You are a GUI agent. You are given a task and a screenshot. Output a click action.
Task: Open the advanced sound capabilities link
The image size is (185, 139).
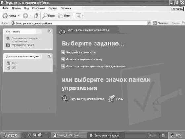point(25,40)
